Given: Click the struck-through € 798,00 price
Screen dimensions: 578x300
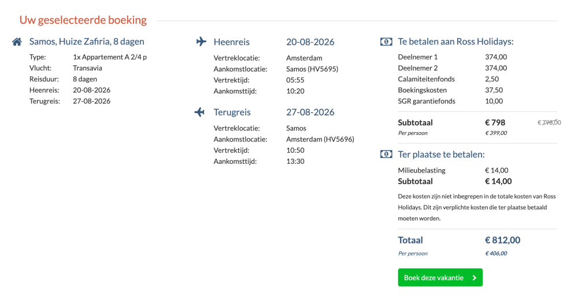Looking at the screenshot, I should pyautogui.click(x=549, y=122).
